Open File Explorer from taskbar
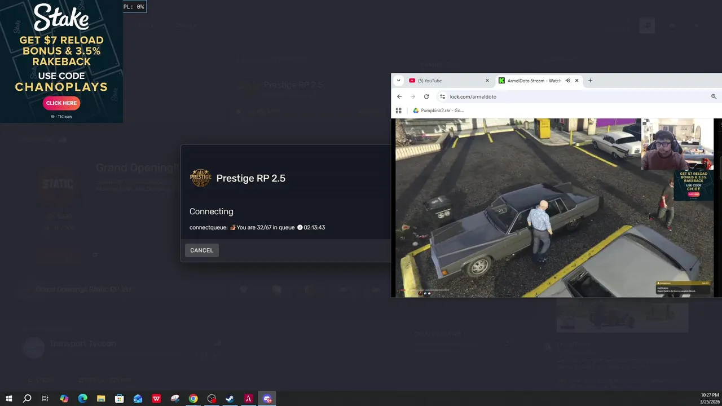 (x=101, y=399)
